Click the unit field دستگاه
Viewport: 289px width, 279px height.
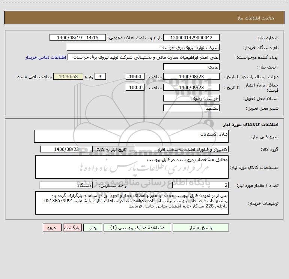coord(66,185)
